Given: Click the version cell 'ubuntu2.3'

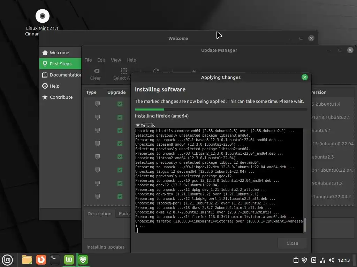Looking at the screenshot, I should (x=323, y=157).
